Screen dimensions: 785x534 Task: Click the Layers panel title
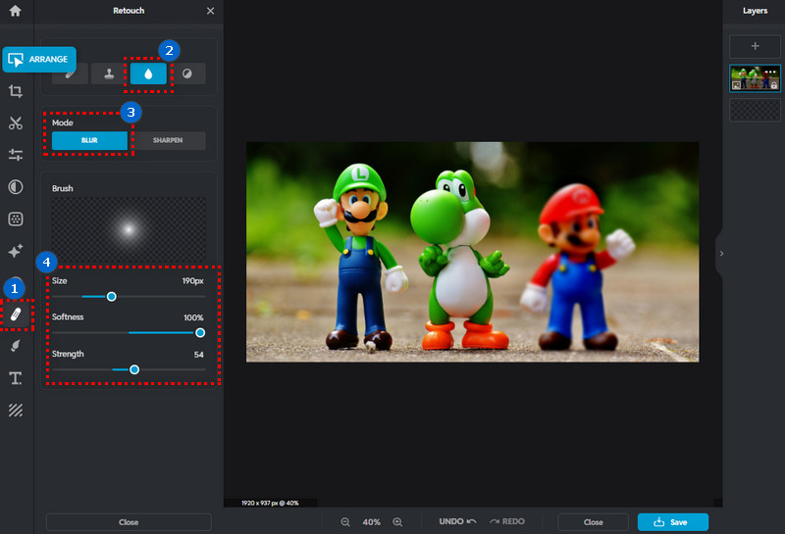coord(755,11)
